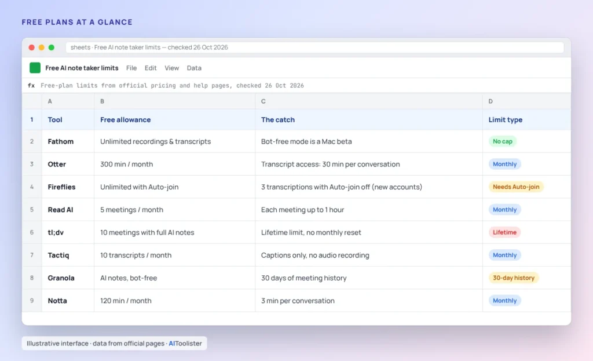Screen dimensions: 593x361
Task: Click the 'Free allowance' header cell
Action: (x=175, y=119)
